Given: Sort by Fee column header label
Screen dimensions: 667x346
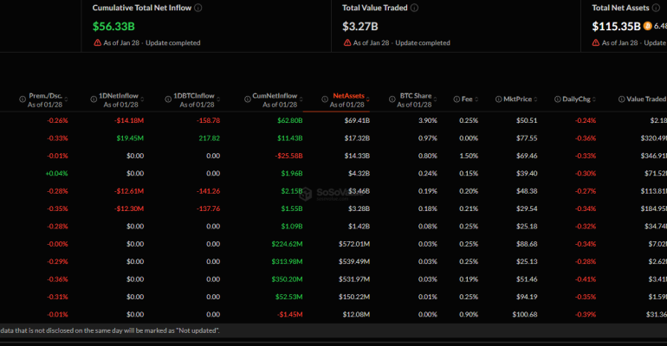Looking at the screenshot, I should click(467, 99).
